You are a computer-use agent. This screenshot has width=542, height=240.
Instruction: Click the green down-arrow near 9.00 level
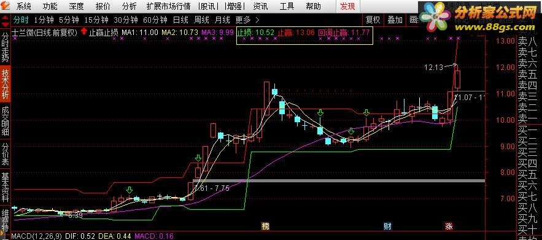click(x=351, y=131)
